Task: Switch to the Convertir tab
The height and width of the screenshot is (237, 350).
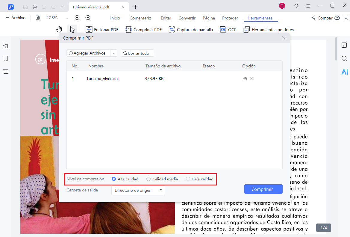Action: pos(187,18)
